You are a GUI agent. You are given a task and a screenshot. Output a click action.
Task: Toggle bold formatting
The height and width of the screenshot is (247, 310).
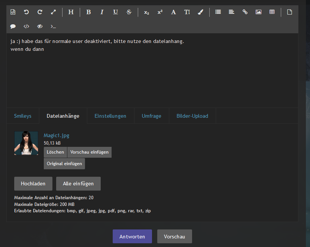[x=88, y=12]
